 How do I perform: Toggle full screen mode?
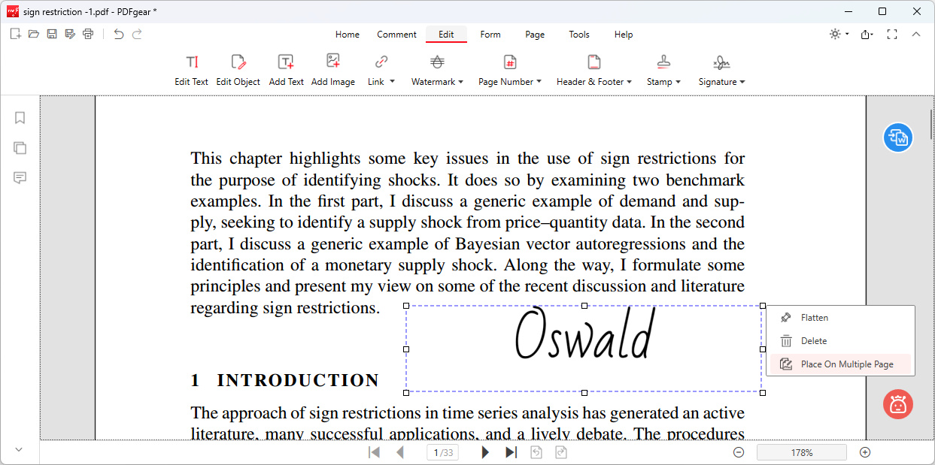(x=891, y=34)
